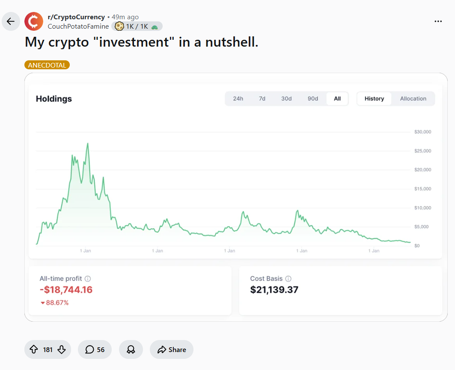Switch to the Allocation tab
Viewport: 455px width, 370px height.
click(413, 98)
